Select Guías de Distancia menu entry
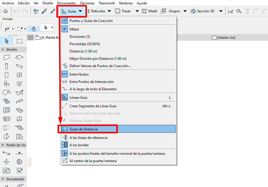The width and height of the screenshot is (268, 187). (118, 129)
